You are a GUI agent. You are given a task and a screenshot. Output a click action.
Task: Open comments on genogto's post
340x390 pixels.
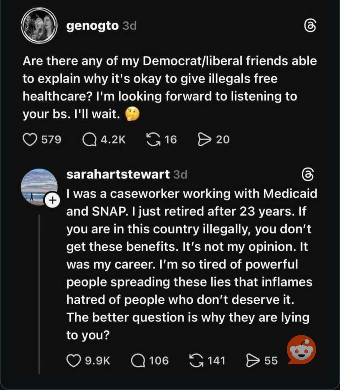(90, 140)
